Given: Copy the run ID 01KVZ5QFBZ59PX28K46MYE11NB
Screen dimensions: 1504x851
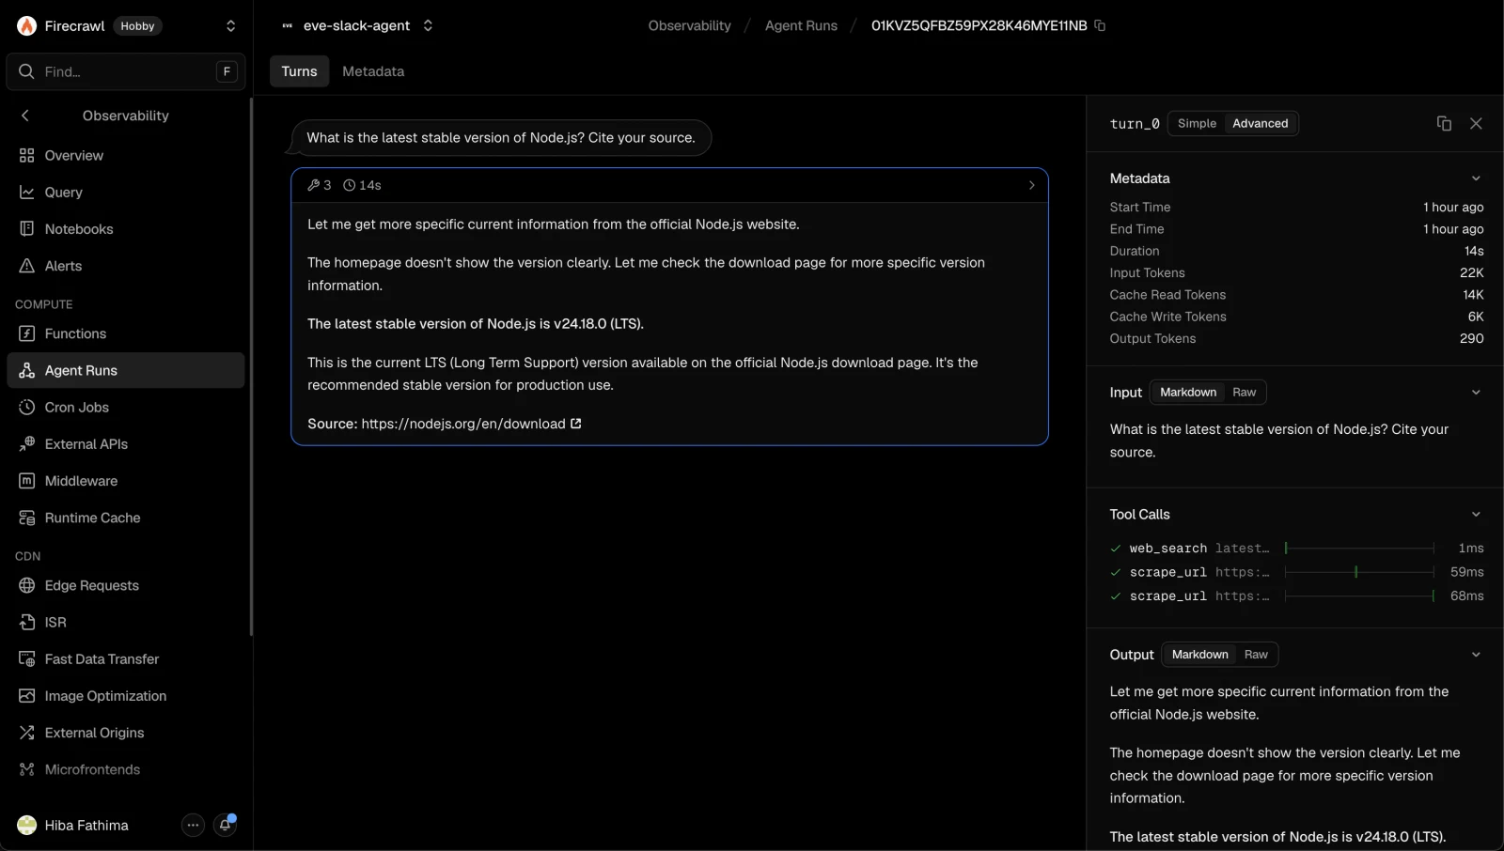Looking at the screenshot, I should pyautogui.click(x=1100, y=25).
